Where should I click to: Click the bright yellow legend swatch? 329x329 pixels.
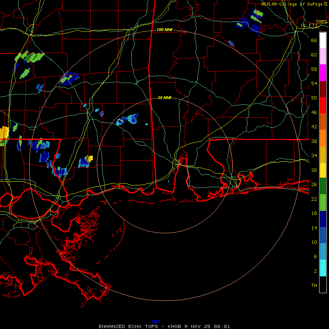coord(323,170)
